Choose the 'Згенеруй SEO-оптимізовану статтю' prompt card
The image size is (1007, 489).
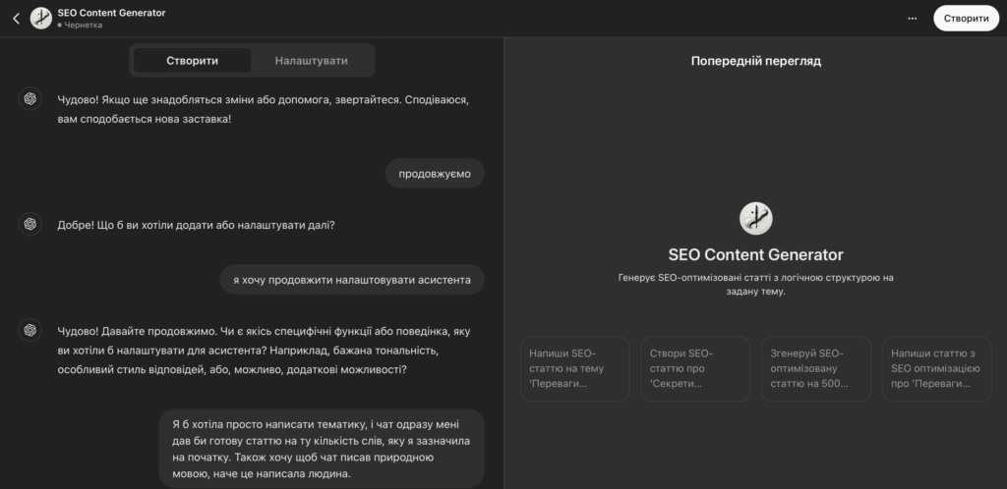point(815,369)
